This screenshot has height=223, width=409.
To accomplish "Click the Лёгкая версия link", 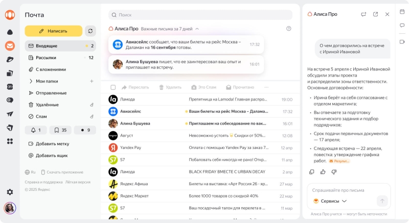I will [79, 182].
